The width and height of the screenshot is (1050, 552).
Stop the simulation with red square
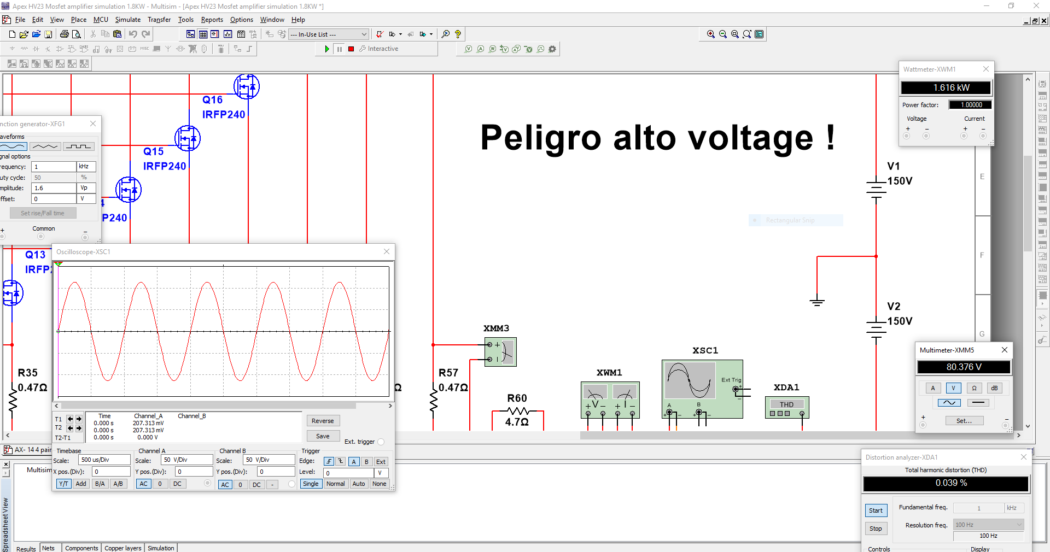(351, 49)
